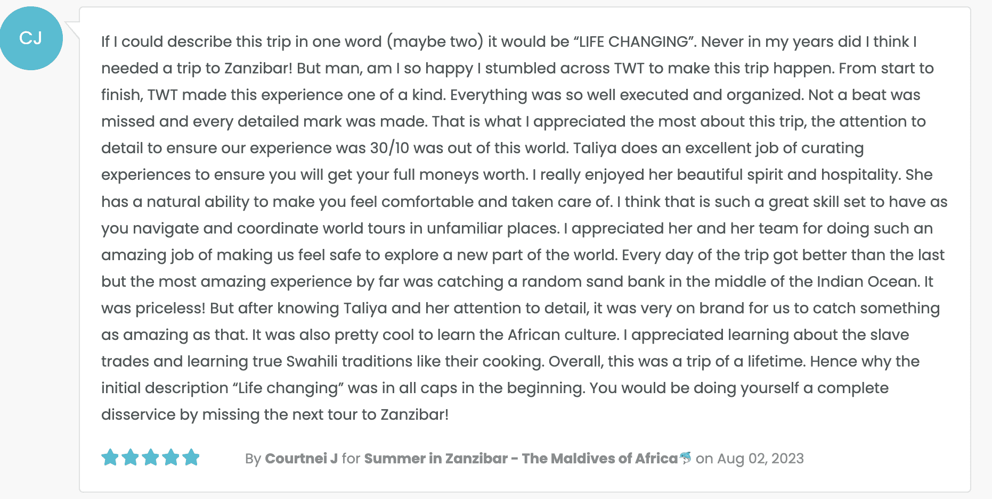Click the second rating star

(x=131, y=458)
